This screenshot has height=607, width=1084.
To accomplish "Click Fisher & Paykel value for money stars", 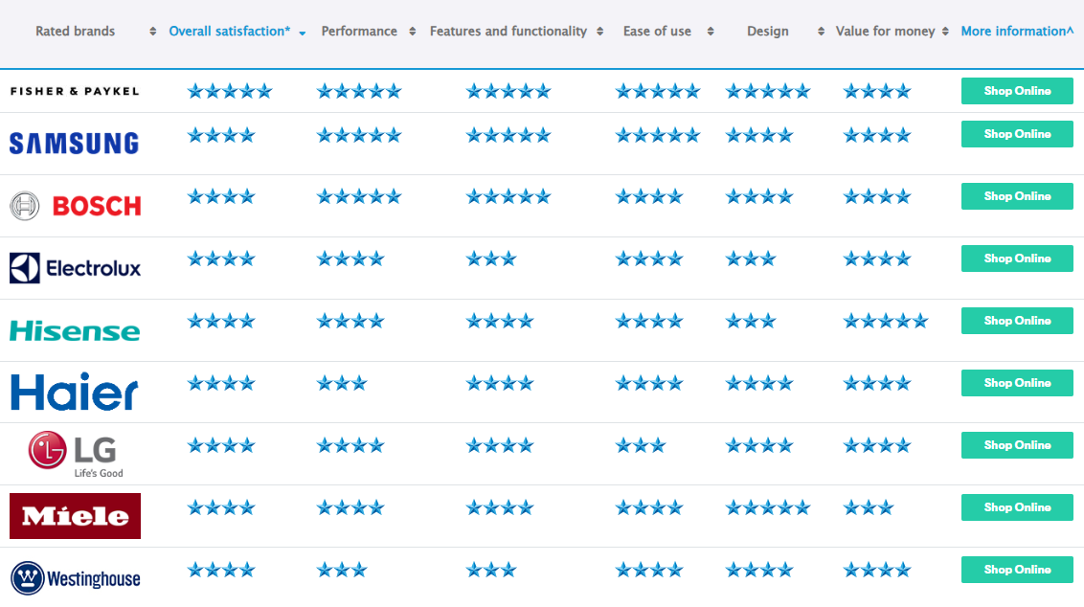I will [x=877, y=91].
